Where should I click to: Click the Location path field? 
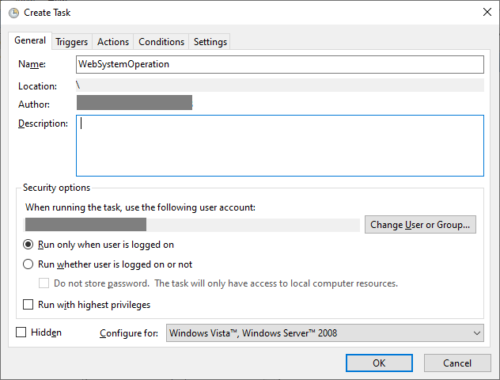pyautogui.click(x=279, y=85)
